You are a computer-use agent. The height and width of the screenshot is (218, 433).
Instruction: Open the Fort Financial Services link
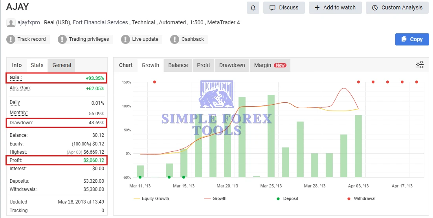point(100,23)
